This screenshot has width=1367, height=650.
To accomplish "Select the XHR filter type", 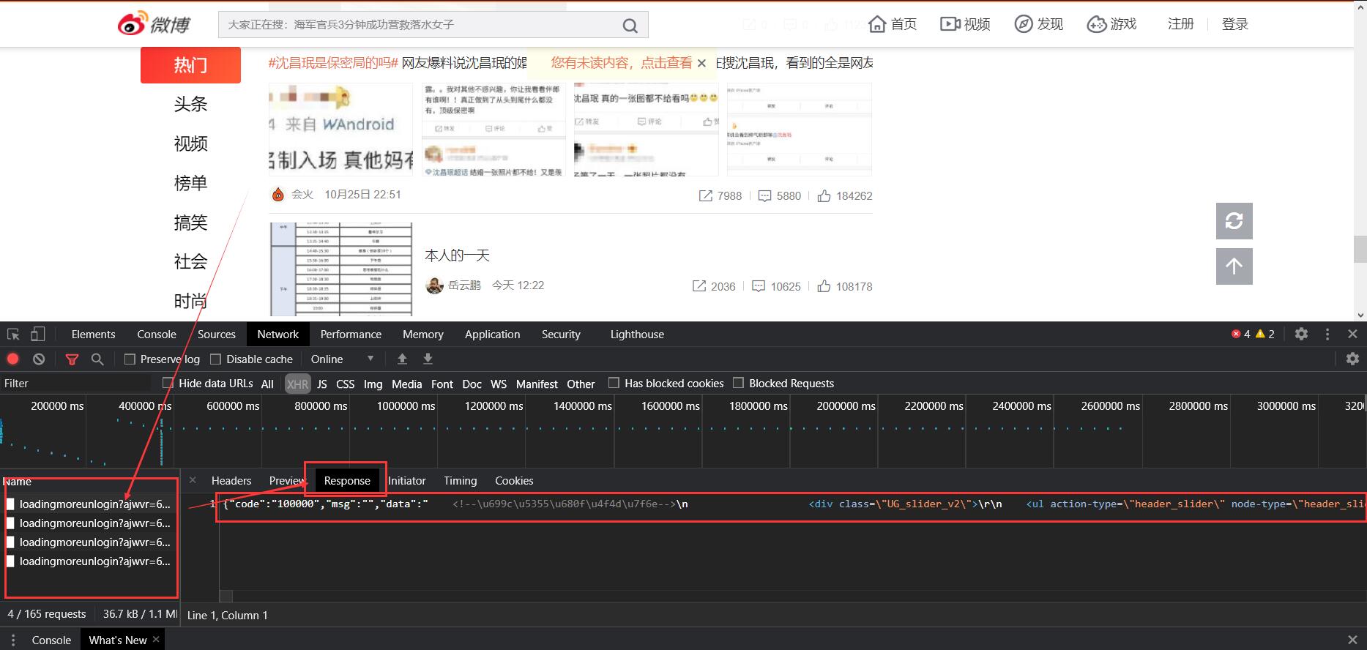I will pos(297,384).
